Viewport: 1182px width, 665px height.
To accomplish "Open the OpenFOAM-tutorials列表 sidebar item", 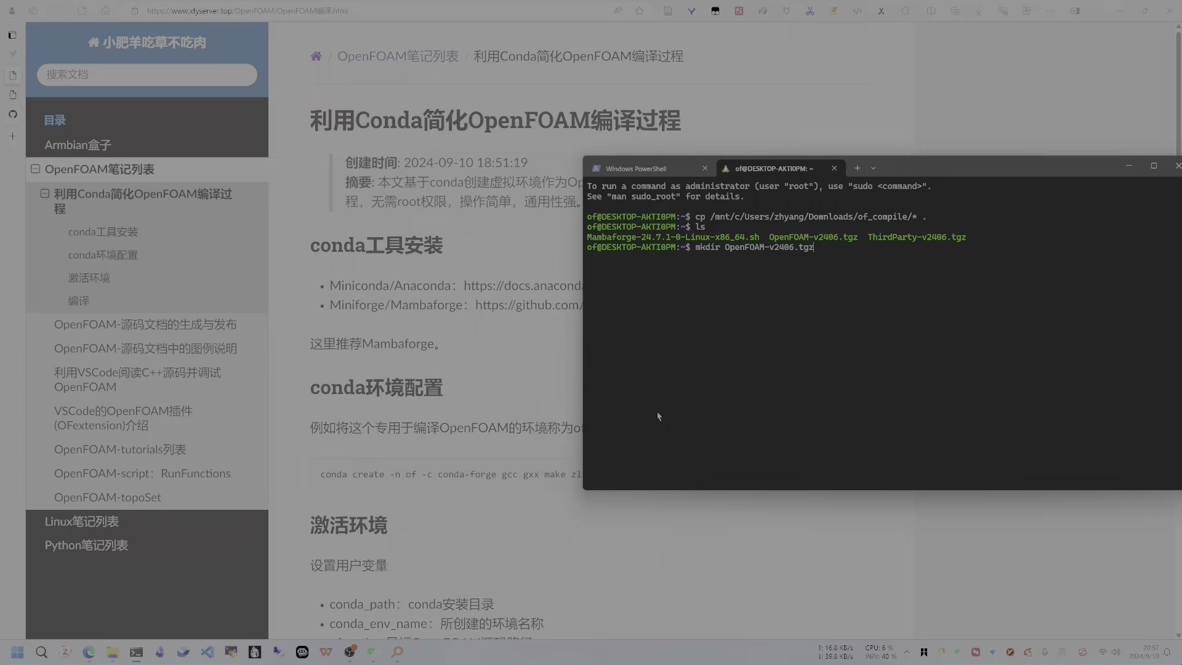I will click(120, 449).
